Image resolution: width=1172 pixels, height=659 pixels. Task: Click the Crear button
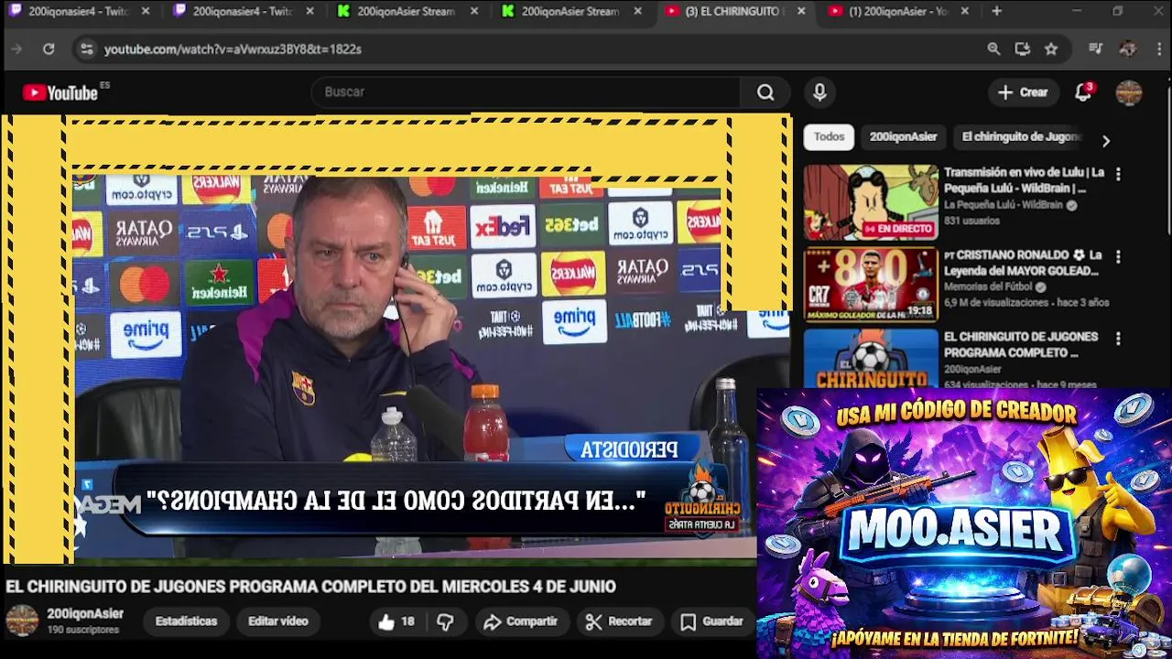(x=1023, y=92)
